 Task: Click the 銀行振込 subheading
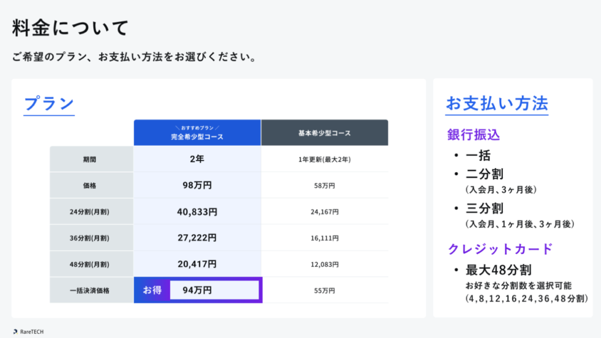coord(474,135)
